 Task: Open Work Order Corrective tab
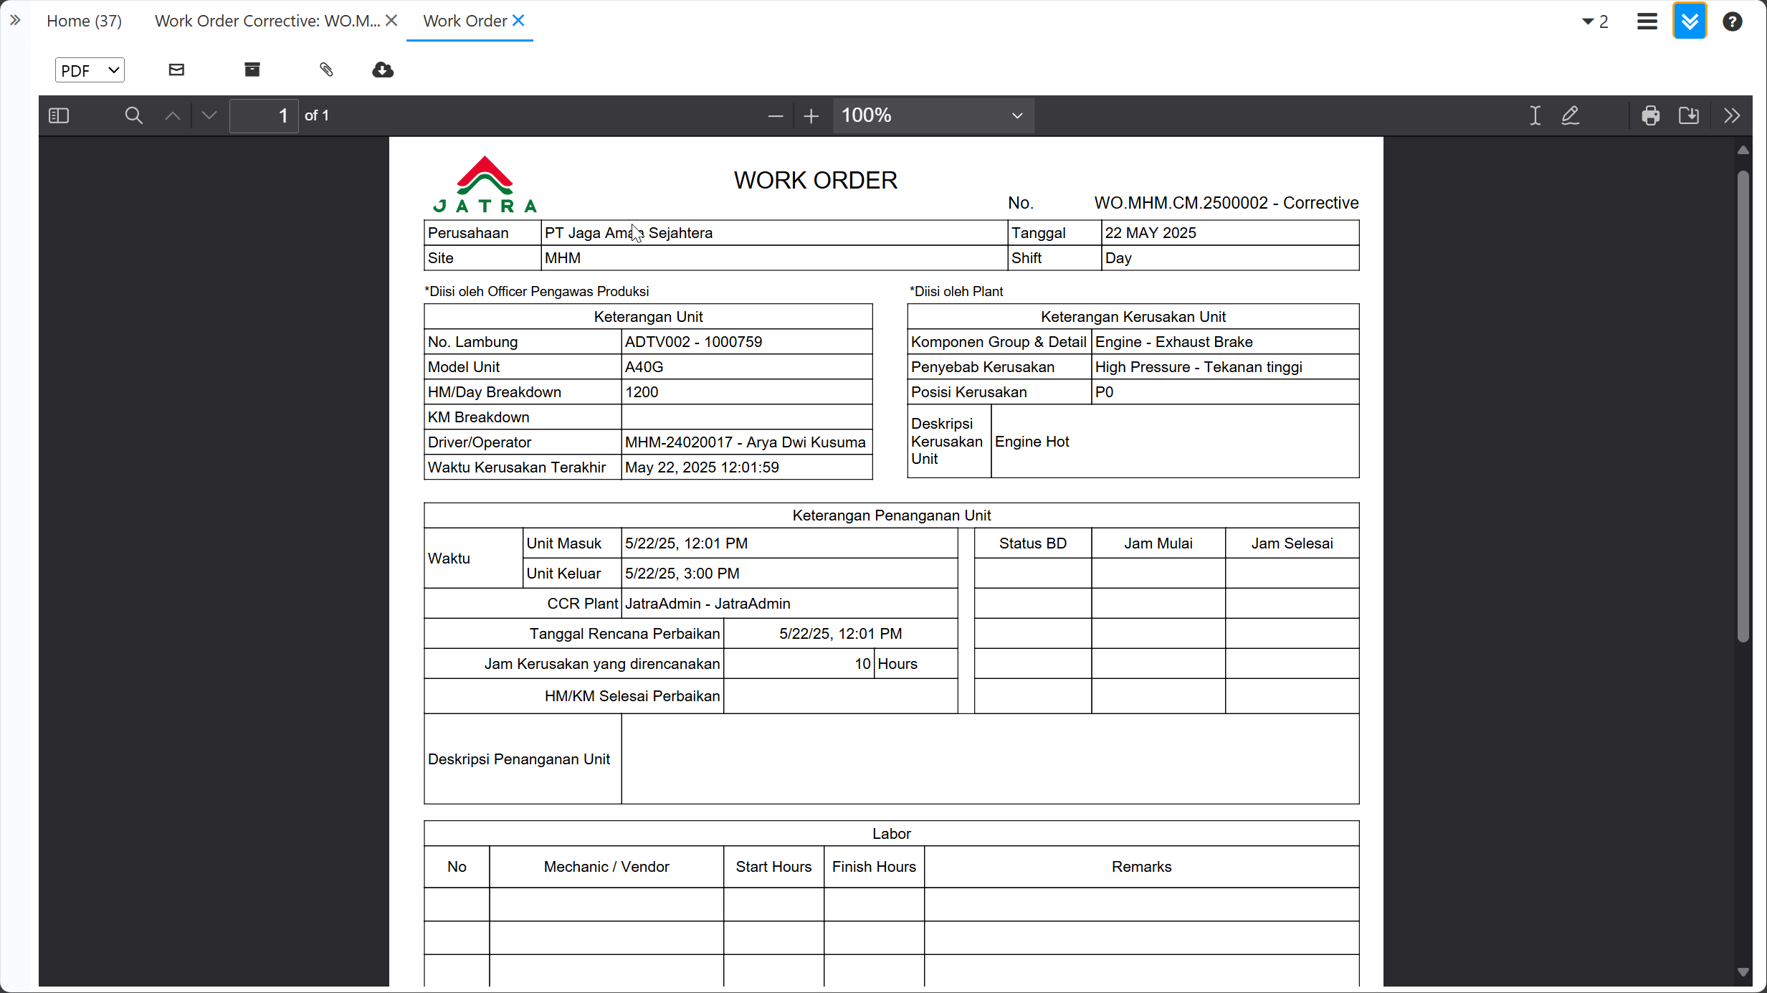pos(267,21)
